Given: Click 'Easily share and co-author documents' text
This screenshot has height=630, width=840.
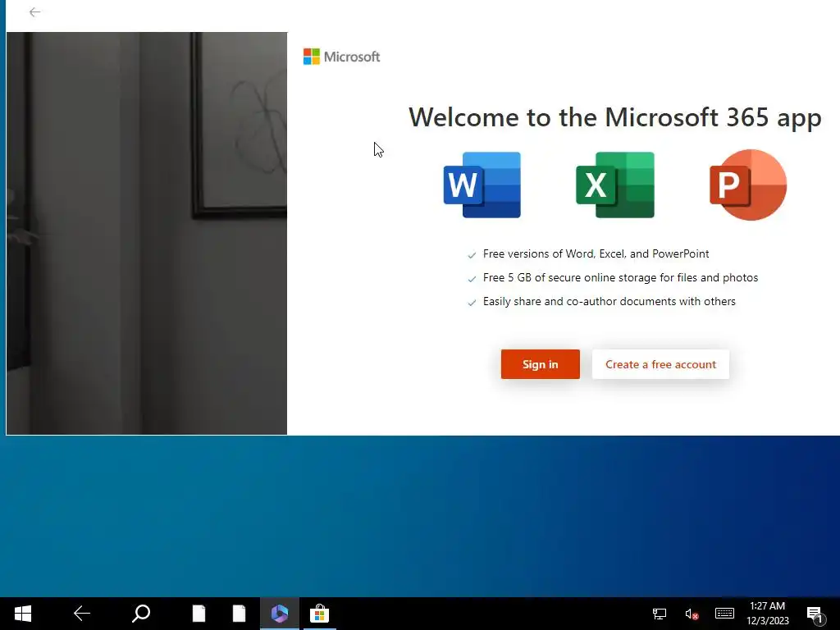Looking at the screenshot, I should tap(609, 302).
